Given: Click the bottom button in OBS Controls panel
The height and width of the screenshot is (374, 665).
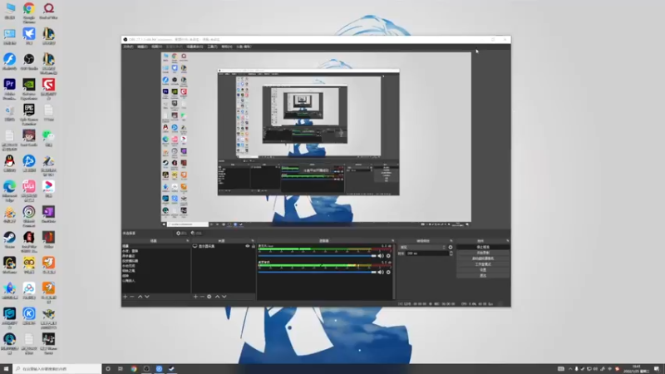Looking at the screenshot, I should [x=483, y=276].
